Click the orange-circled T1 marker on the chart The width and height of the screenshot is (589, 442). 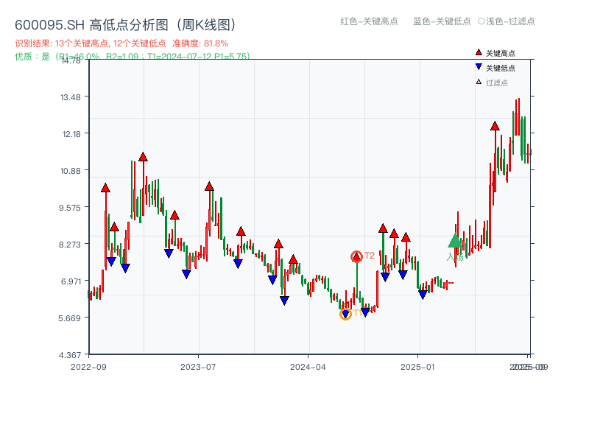pyautogui.click(x=345, y=315)
